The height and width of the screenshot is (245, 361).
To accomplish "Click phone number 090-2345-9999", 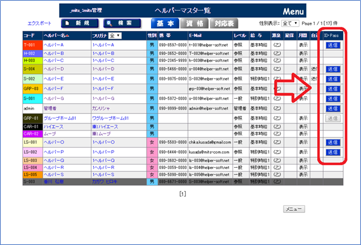I will tap(173, 60).
